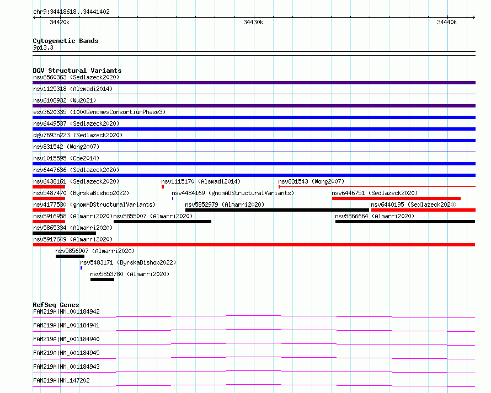This screenshot has width=491, height=393.
Task: Click the purple bar under nsv6560363
Action: tap(254, 83)
